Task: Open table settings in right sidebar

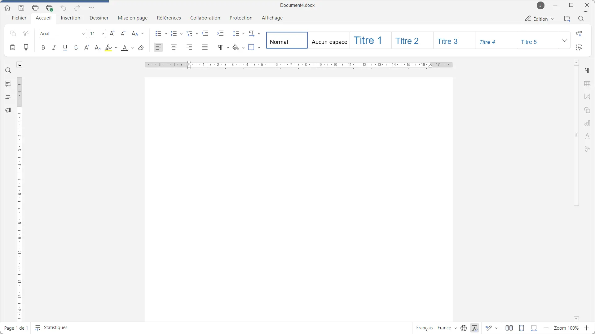Action: (x=587, y=84)
